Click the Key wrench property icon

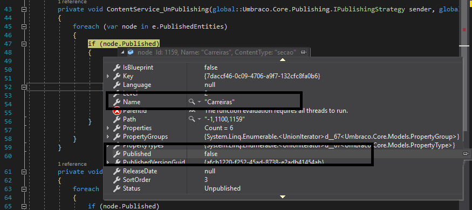[x=117, y=76]
